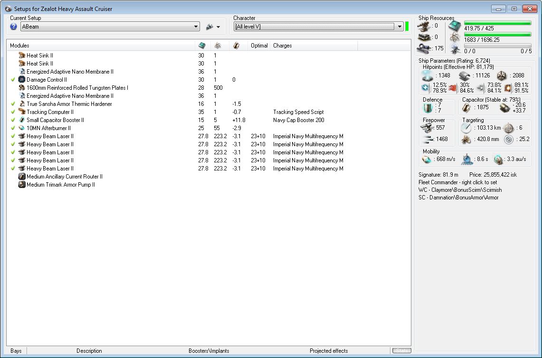Screen dimensions: 542x358
Task: Toggle Tracking Computer II active checkmark
Action: pos(13,112)
